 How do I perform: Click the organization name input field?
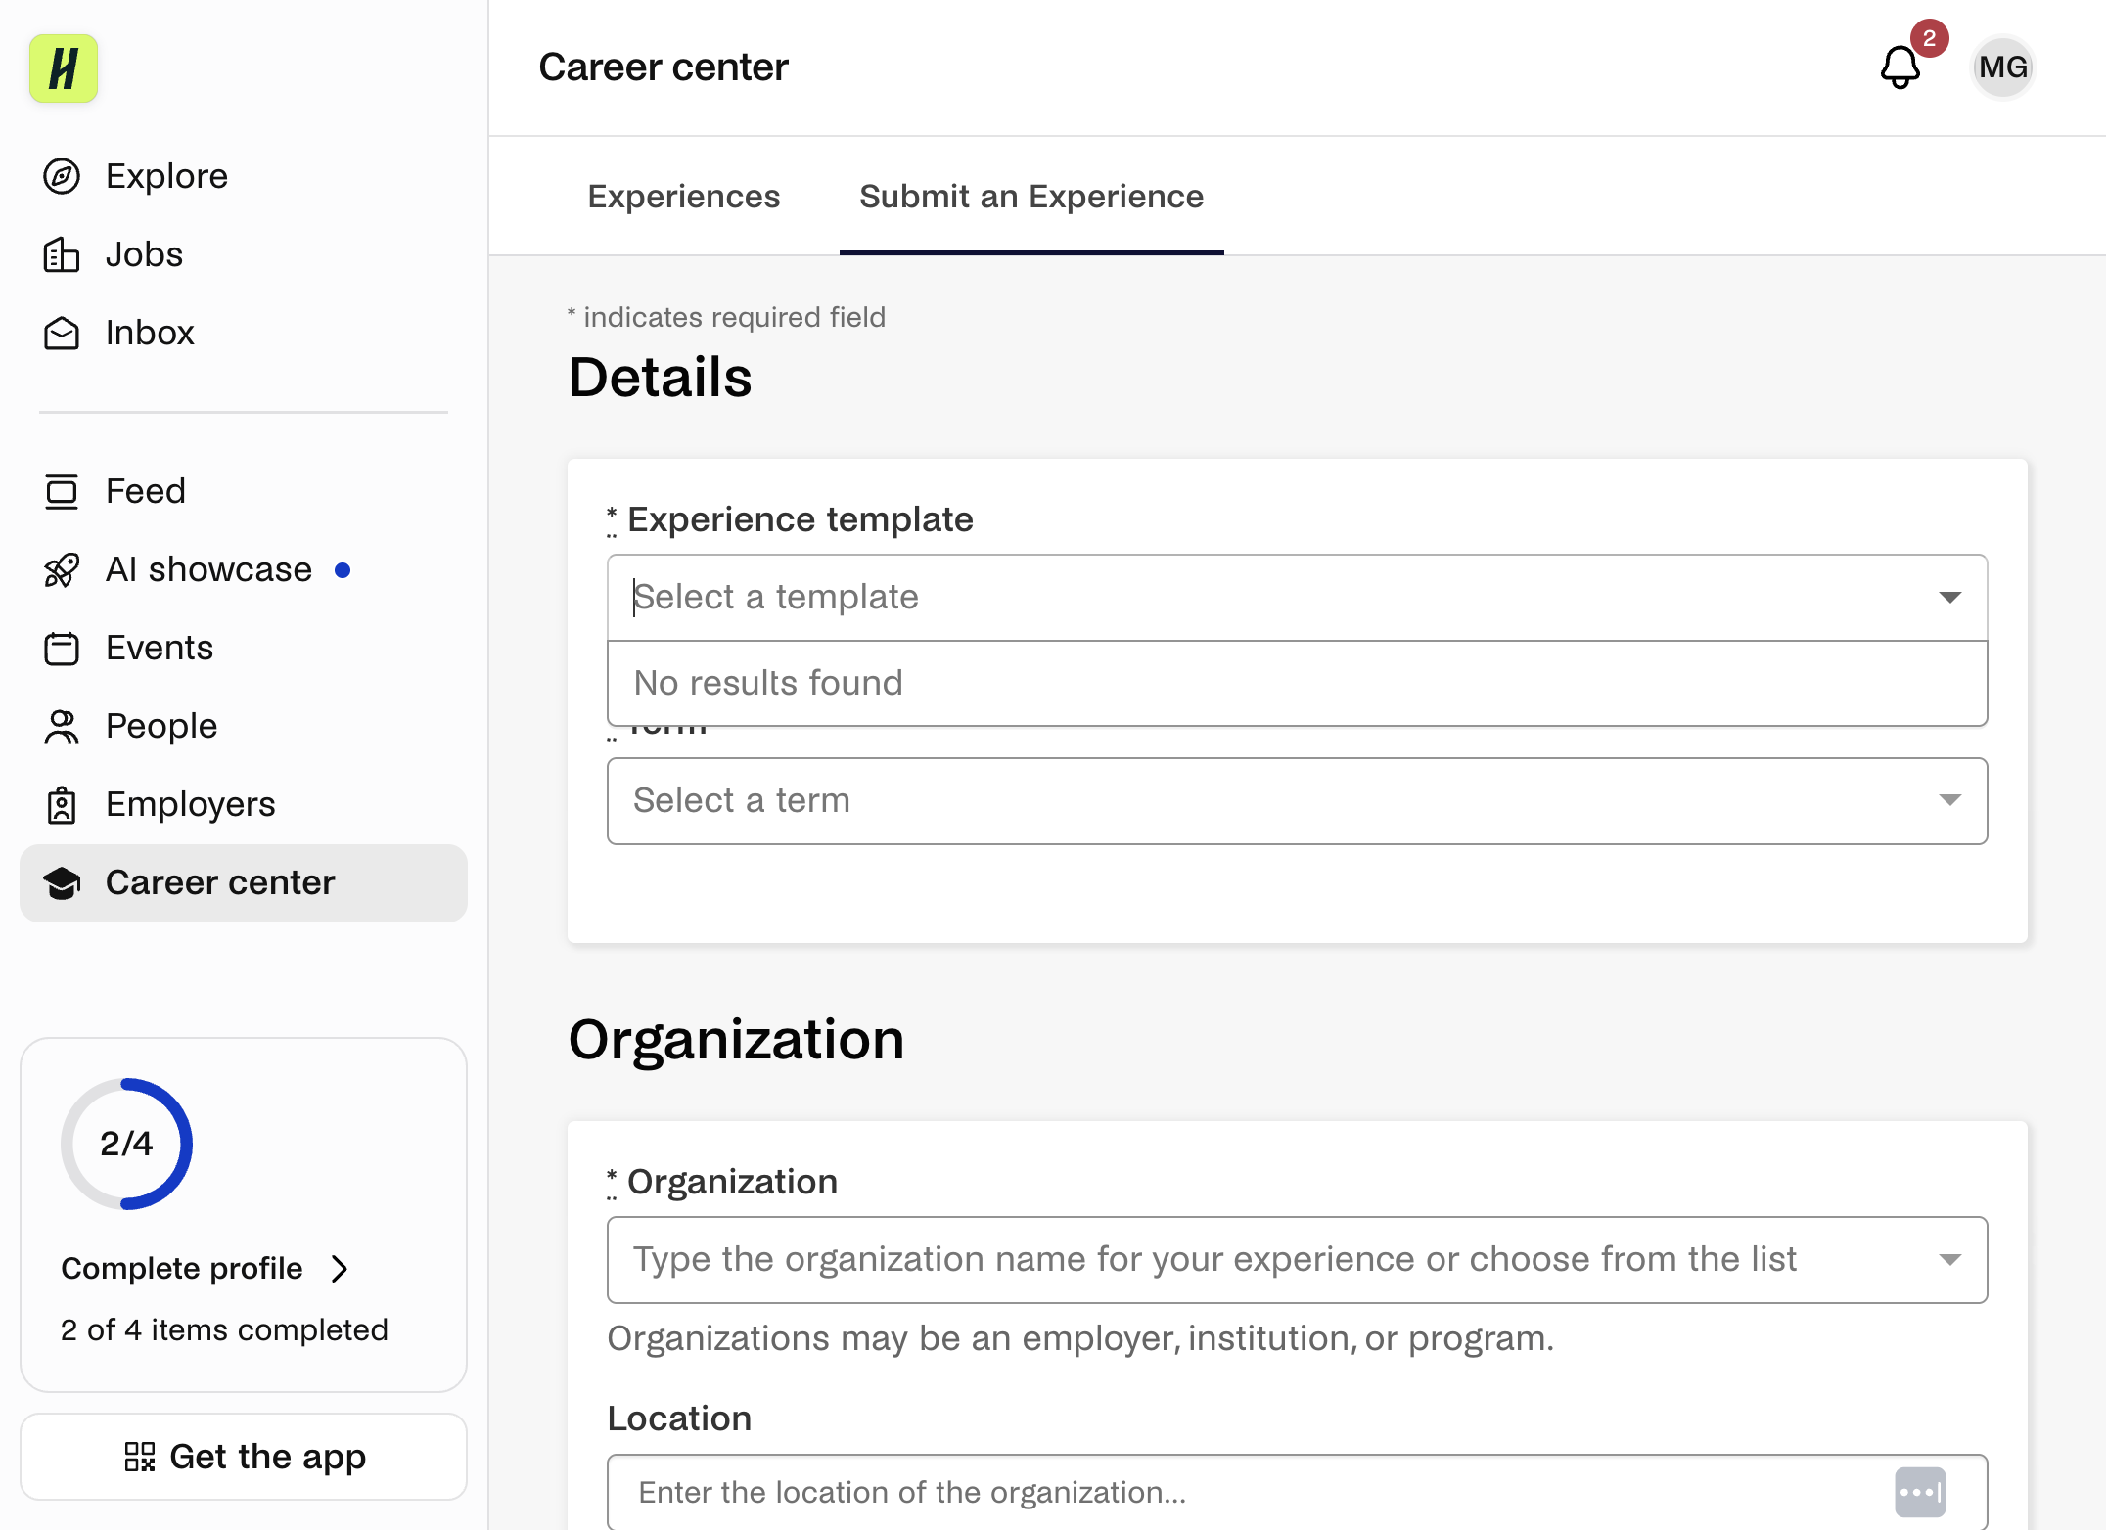click(x=1297, y=1260)
